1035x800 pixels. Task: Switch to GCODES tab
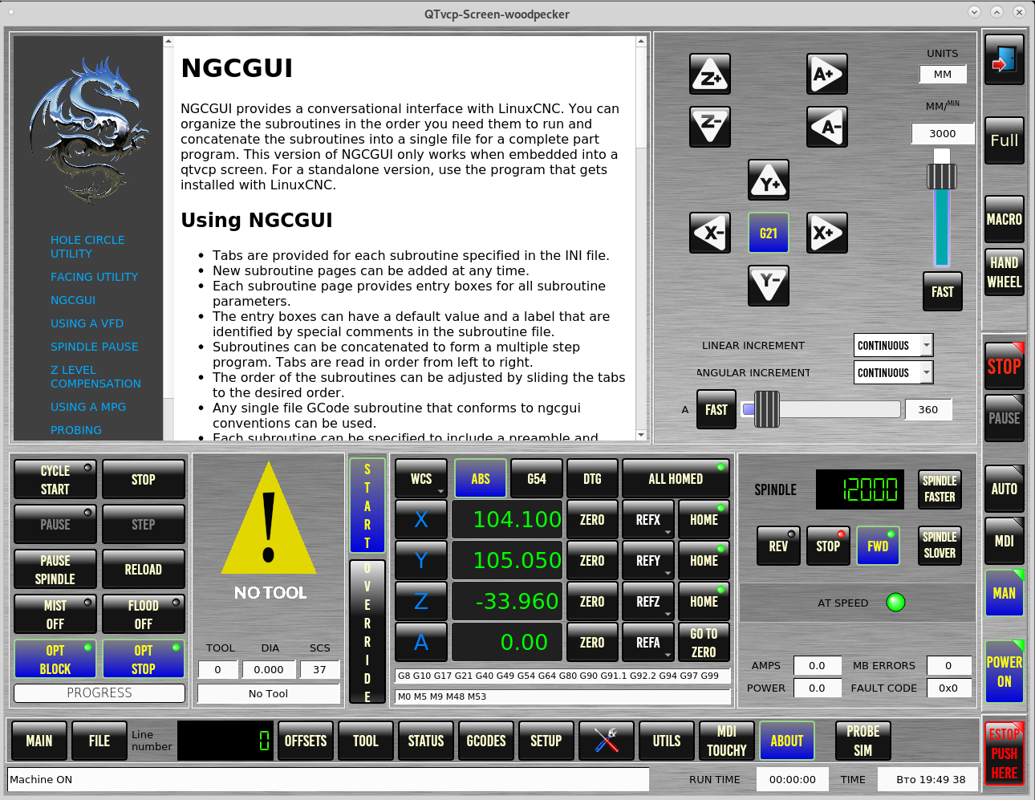[x=486, y=741]
